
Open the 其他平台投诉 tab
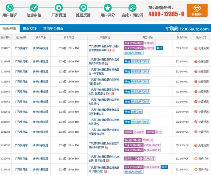pyautogui.click(x=53, y=28)
